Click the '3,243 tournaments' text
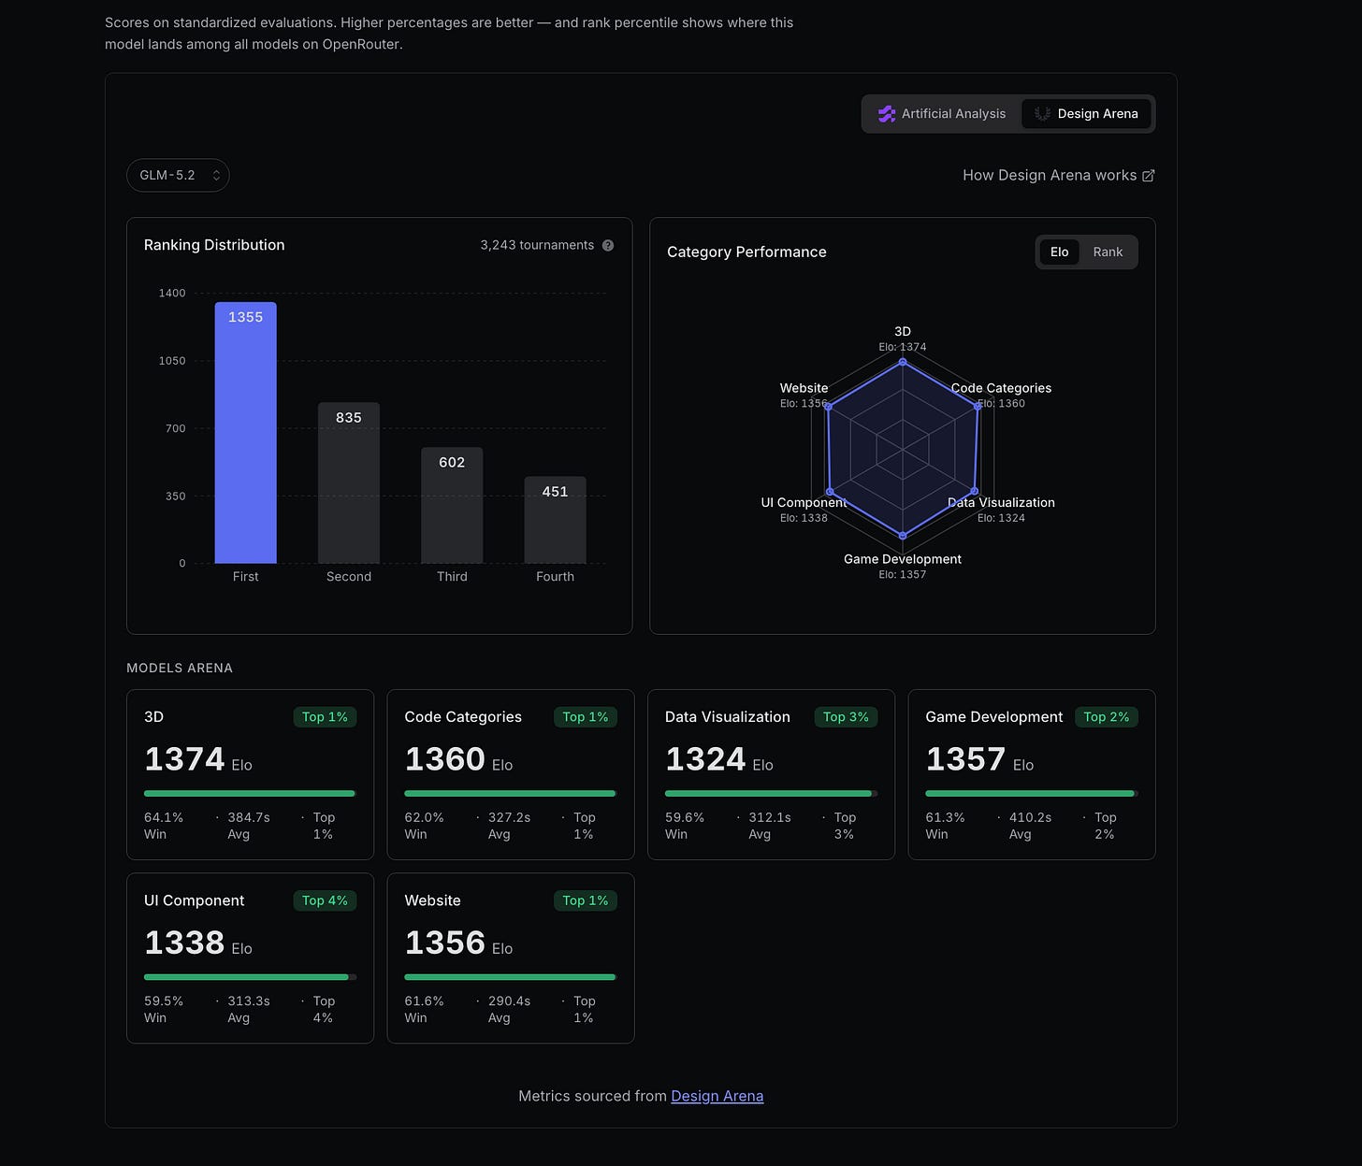Image resolution: width=1362 pixels, height=1166 pixels. click(537, 245)
